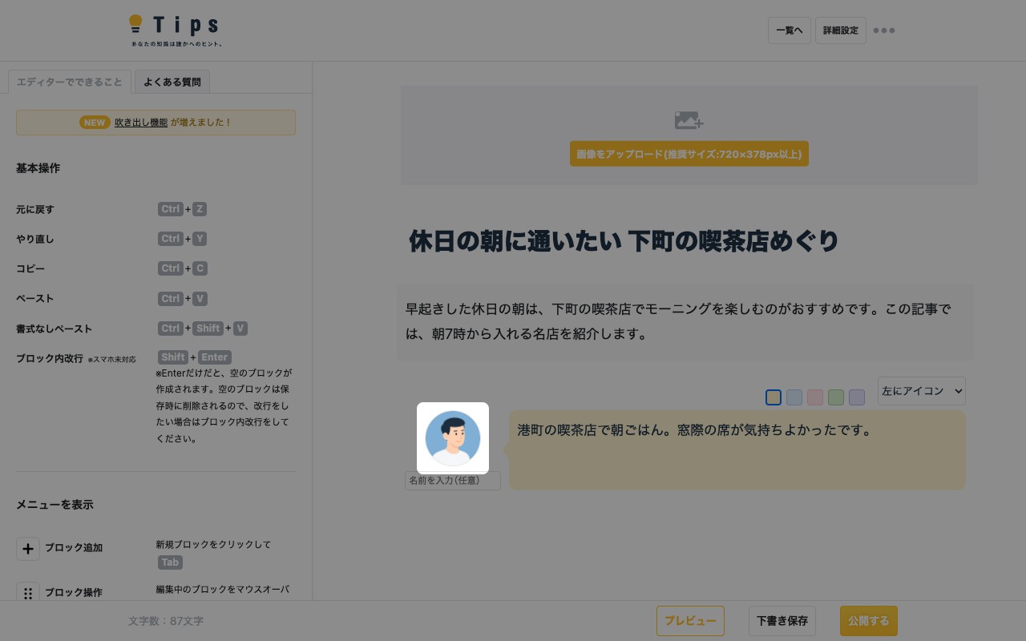Screen dimensions: 1026x641
Task: Click the 公開する button
Action: [869, 621]
